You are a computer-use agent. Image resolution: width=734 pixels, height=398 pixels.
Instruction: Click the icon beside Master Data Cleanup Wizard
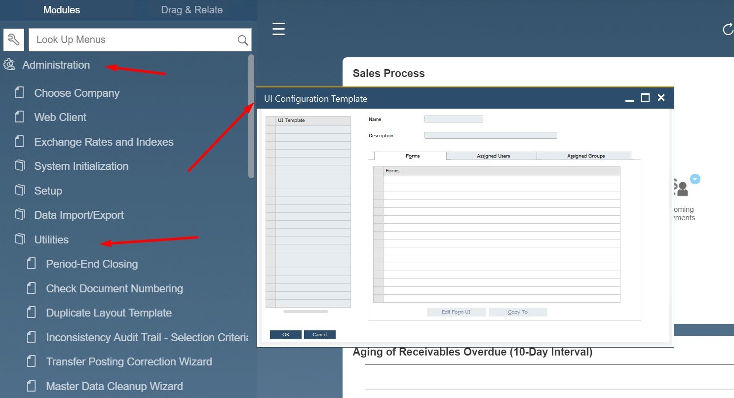pyautogui.click(x=32, y=386)
